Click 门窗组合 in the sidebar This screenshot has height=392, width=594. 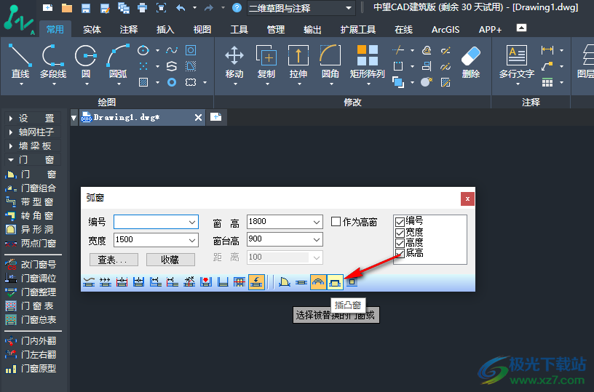point(31,188)
